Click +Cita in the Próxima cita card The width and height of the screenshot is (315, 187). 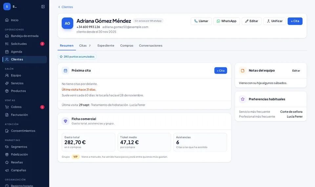220,71
